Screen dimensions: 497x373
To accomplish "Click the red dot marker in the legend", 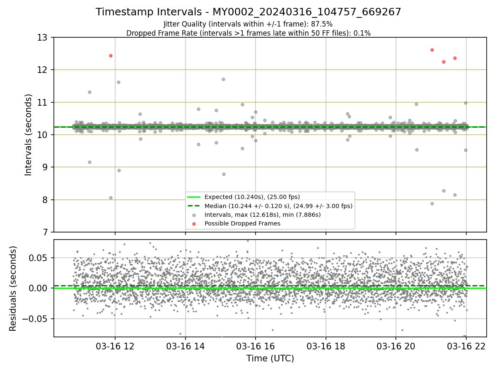I will [x=194, y=223].
